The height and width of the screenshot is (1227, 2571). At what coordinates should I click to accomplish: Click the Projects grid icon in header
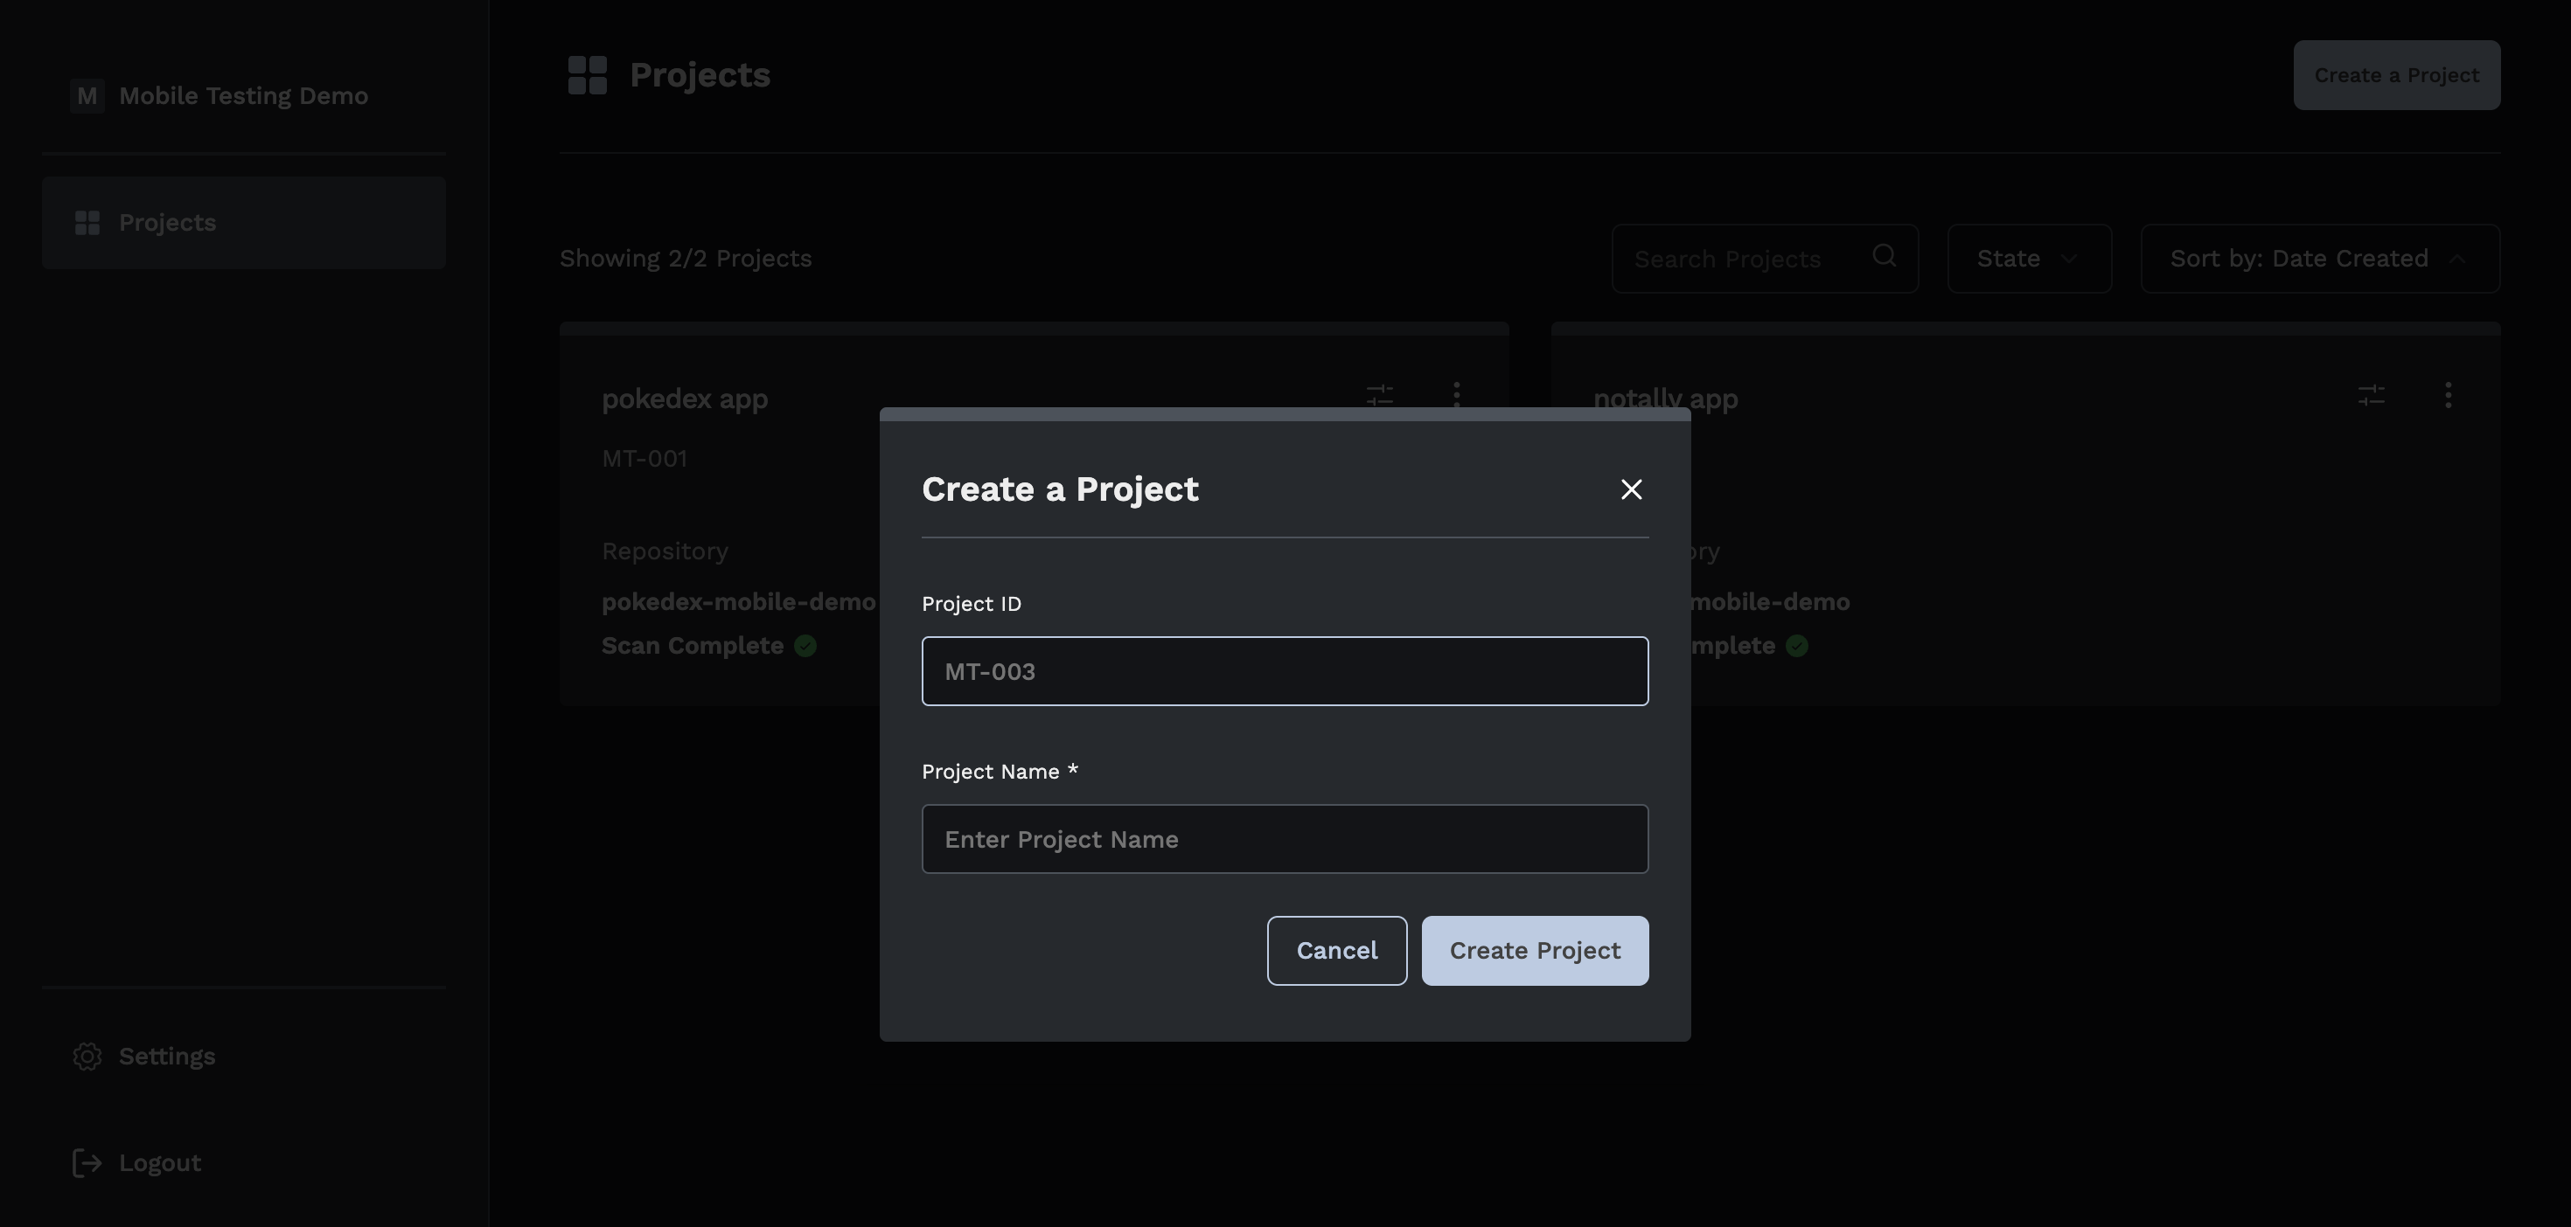point(587,75)
